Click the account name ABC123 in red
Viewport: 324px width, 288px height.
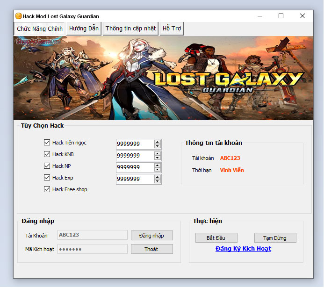click(x=230, y=158)
